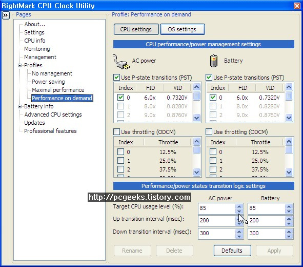This screenshot has width=303, height=267.
Task: Check Battery throttle index 2 (37.5%)
Action: pos(213,169)
